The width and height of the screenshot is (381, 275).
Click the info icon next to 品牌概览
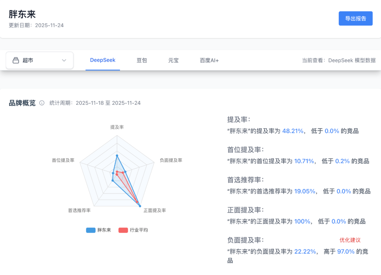coord(42,103)
